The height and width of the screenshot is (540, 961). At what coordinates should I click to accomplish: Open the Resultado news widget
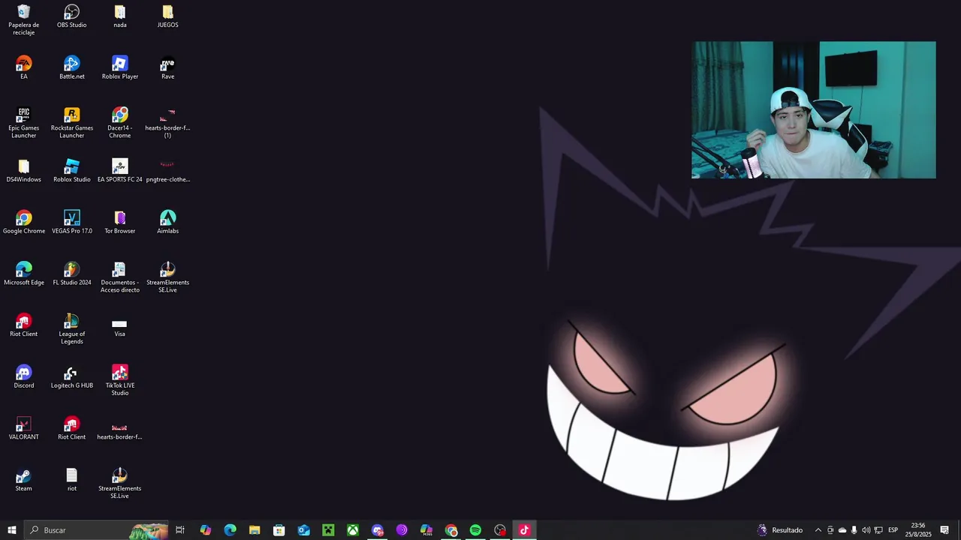(781, 530)
